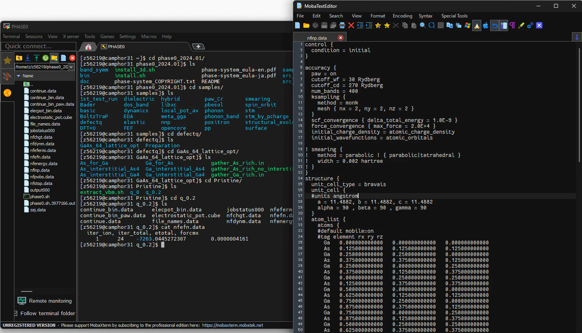582x333 pixels.
Task: Convert to Windows format via Windows flag icon
Action: coord(468,25)
